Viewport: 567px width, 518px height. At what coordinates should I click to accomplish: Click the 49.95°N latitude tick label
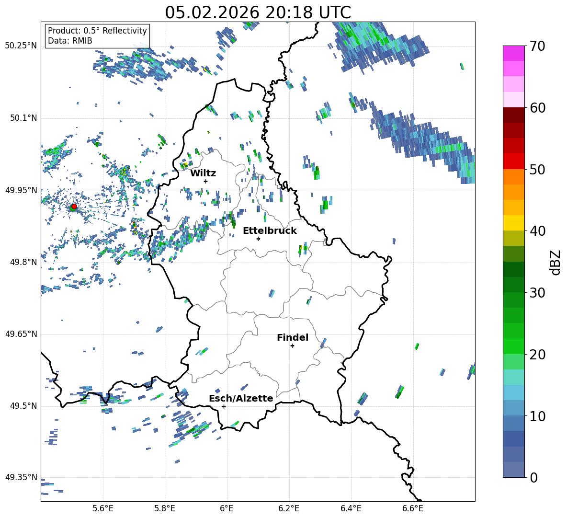(x=21, y=190)
